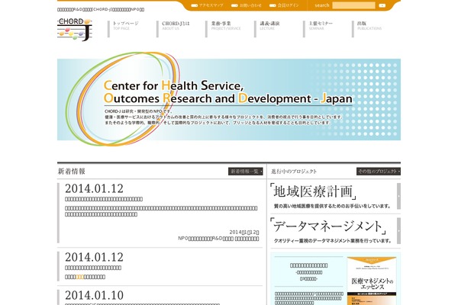Open CHORD-Jとは (ABOUT US) menu
The image size is (458, 305).
point(173,29)
